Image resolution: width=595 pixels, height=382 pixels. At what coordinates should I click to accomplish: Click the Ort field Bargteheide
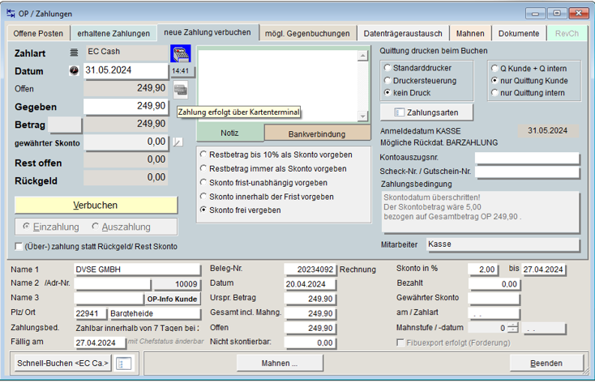pos(155,313)
